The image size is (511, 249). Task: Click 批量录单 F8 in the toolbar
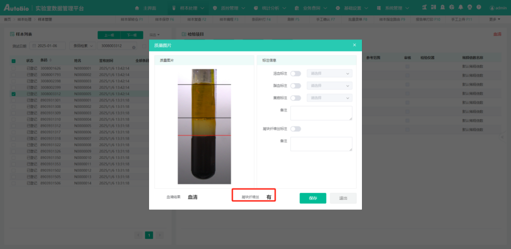358,19
